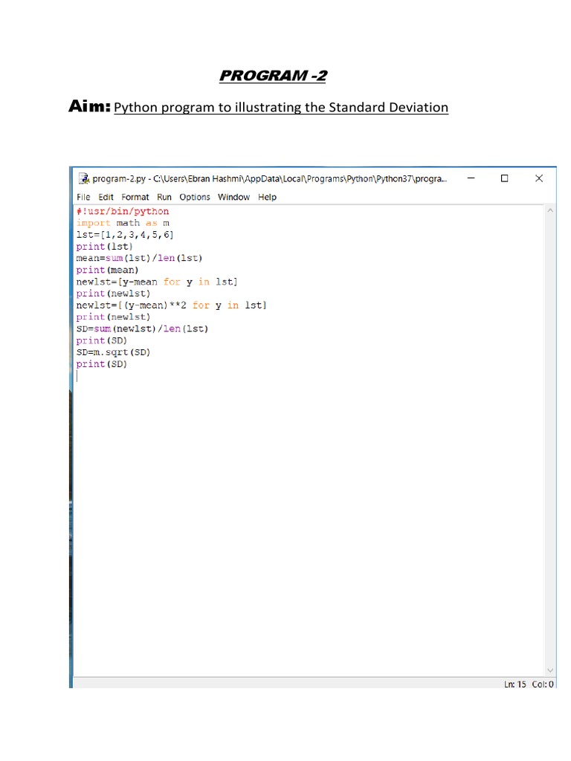Click the Col: 0 status bar indicator

[543, 684]
